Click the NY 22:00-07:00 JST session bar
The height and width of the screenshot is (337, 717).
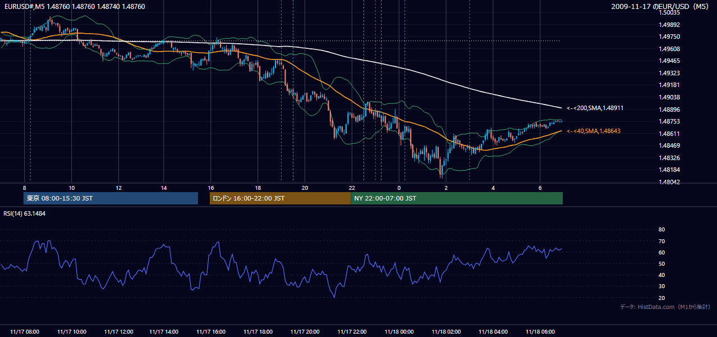pos(457,198)
